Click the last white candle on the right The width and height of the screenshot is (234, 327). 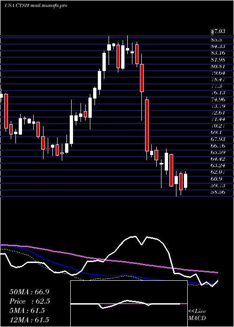tap(185, 181)
